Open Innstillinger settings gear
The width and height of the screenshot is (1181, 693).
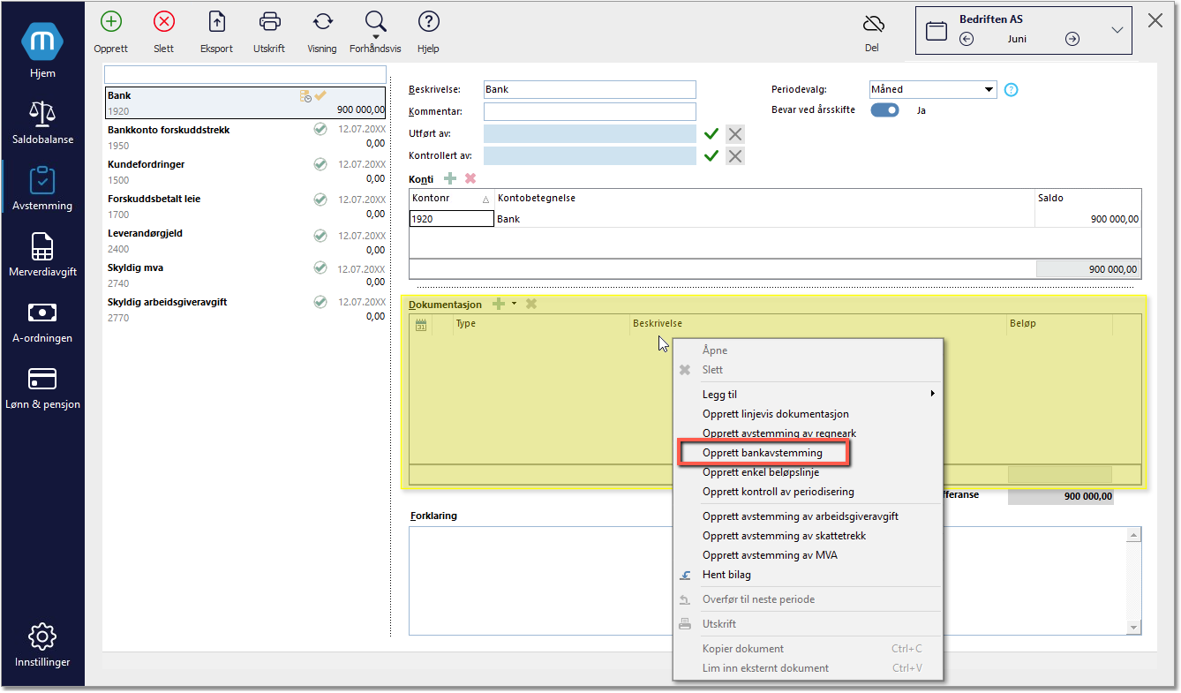pos(42,644)
